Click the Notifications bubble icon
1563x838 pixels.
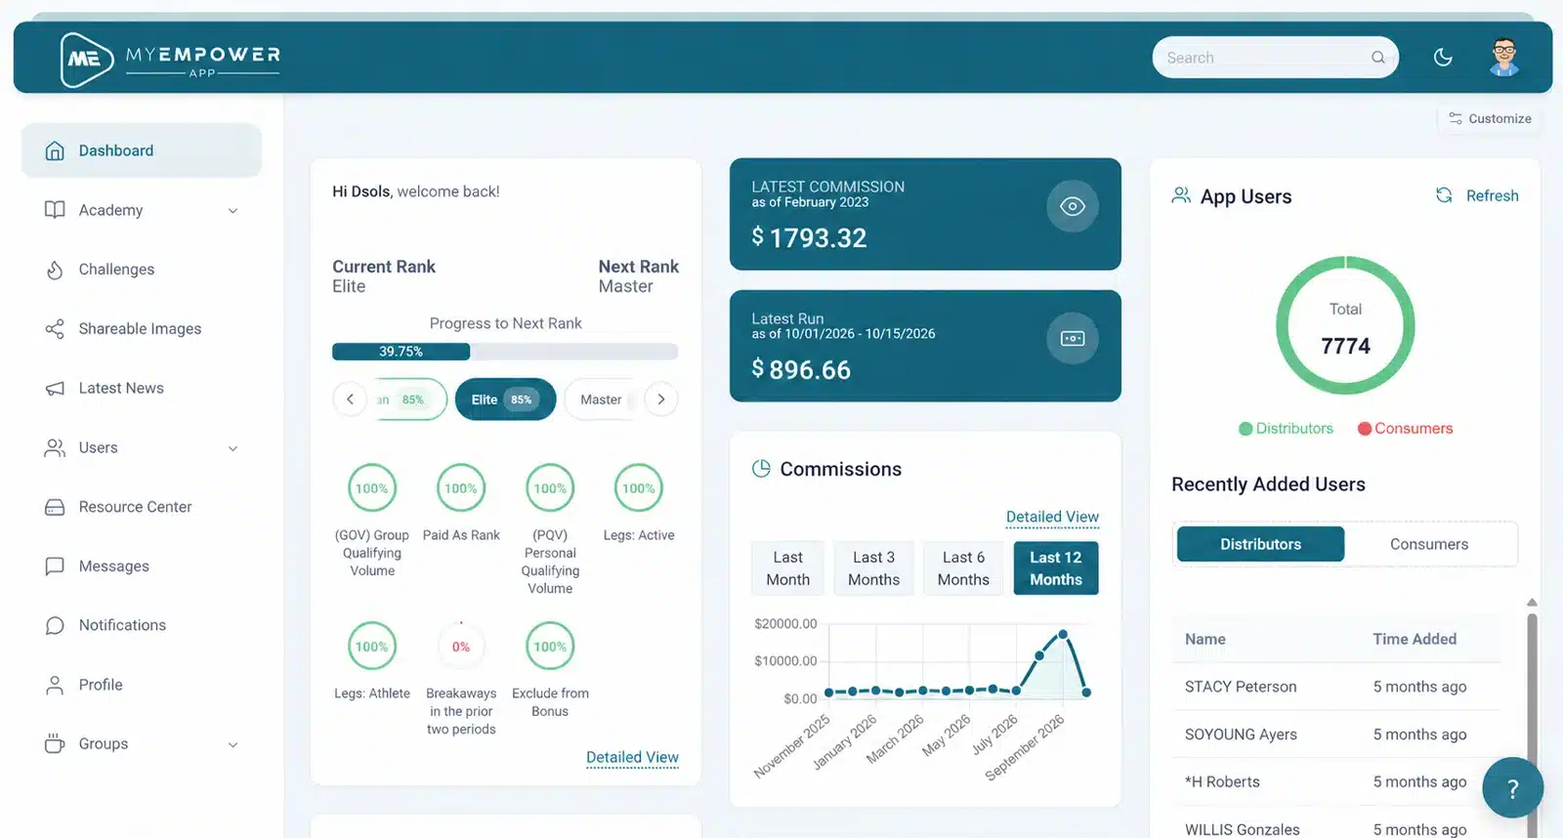pos(55,625)
